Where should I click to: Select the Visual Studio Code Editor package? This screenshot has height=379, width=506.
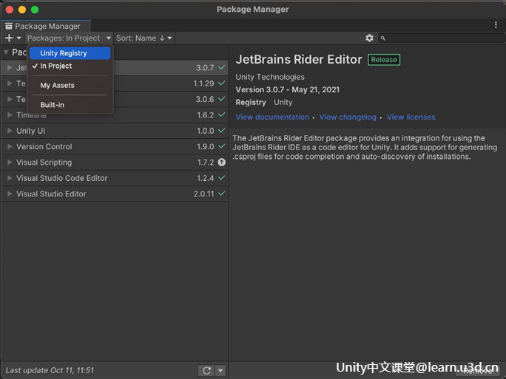click(x=115, y=178)
